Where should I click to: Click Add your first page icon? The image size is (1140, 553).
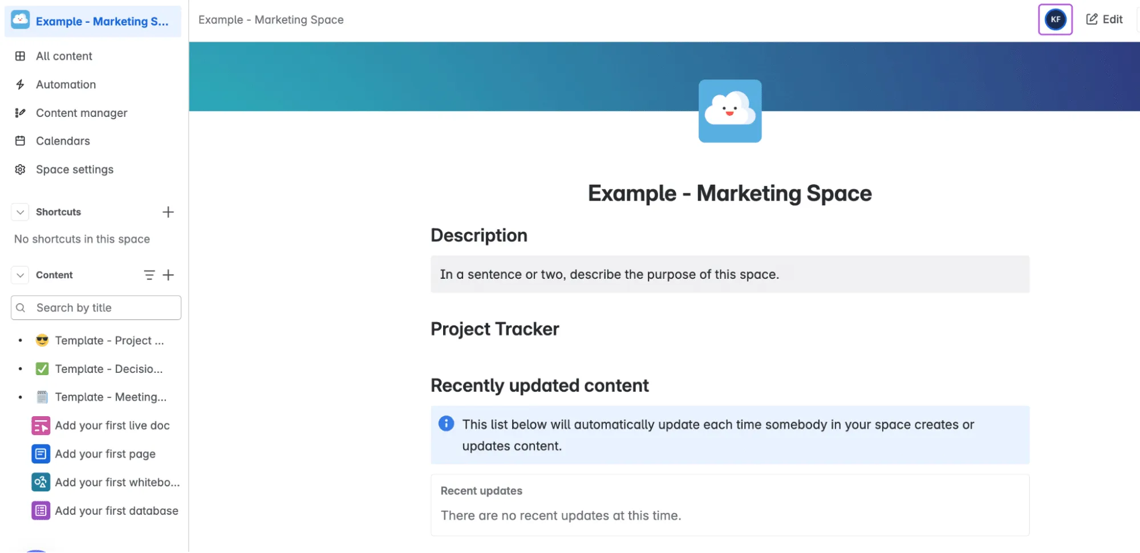click(x=40, y=454)
